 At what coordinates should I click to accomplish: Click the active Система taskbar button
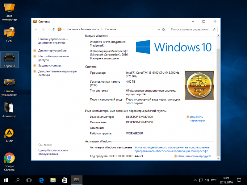pos(77,180)
